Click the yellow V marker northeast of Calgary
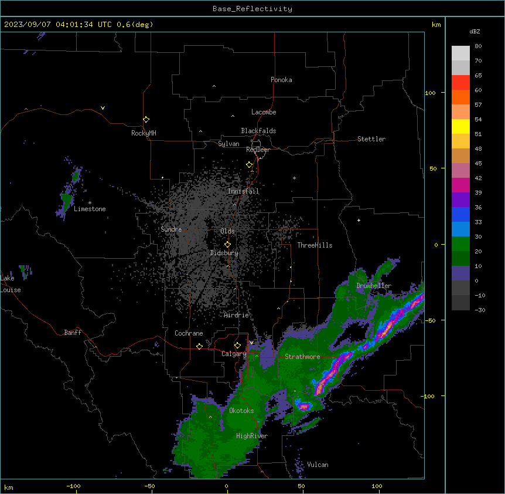 pos(251,343)
